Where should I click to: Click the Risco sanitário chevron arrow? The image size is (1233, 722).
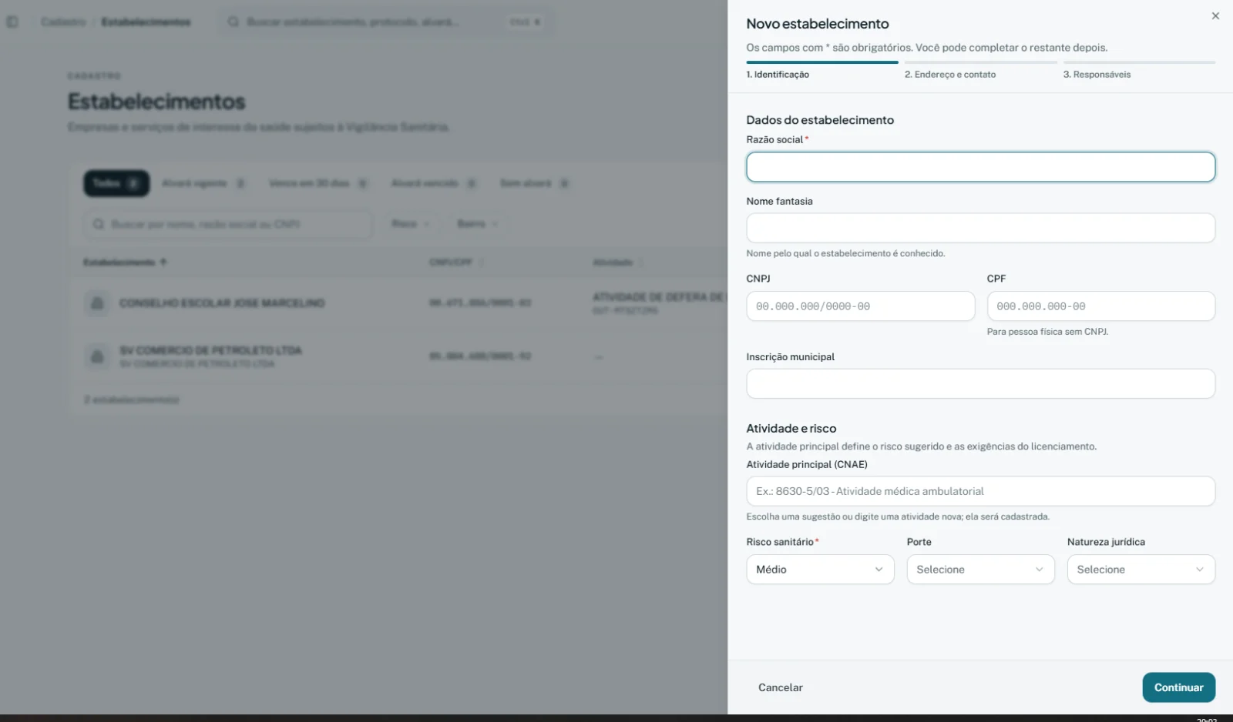[x=879, y=570]
